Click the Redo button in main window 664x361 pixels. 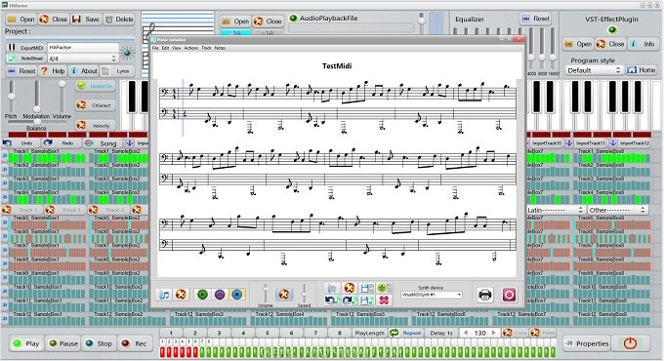tap(62, 143)
